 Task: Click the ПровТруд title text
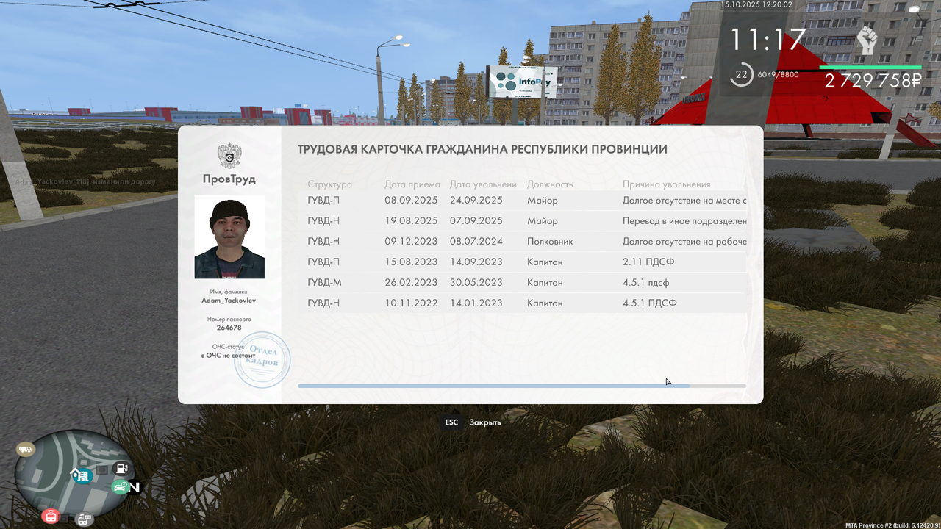point(229,179)
